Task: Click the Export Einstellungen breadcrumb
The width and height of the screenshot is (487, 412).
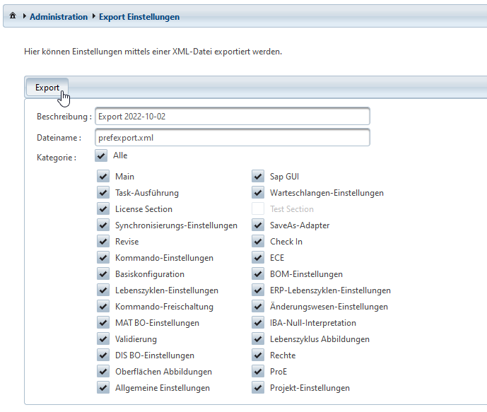Action: point(139,16)
